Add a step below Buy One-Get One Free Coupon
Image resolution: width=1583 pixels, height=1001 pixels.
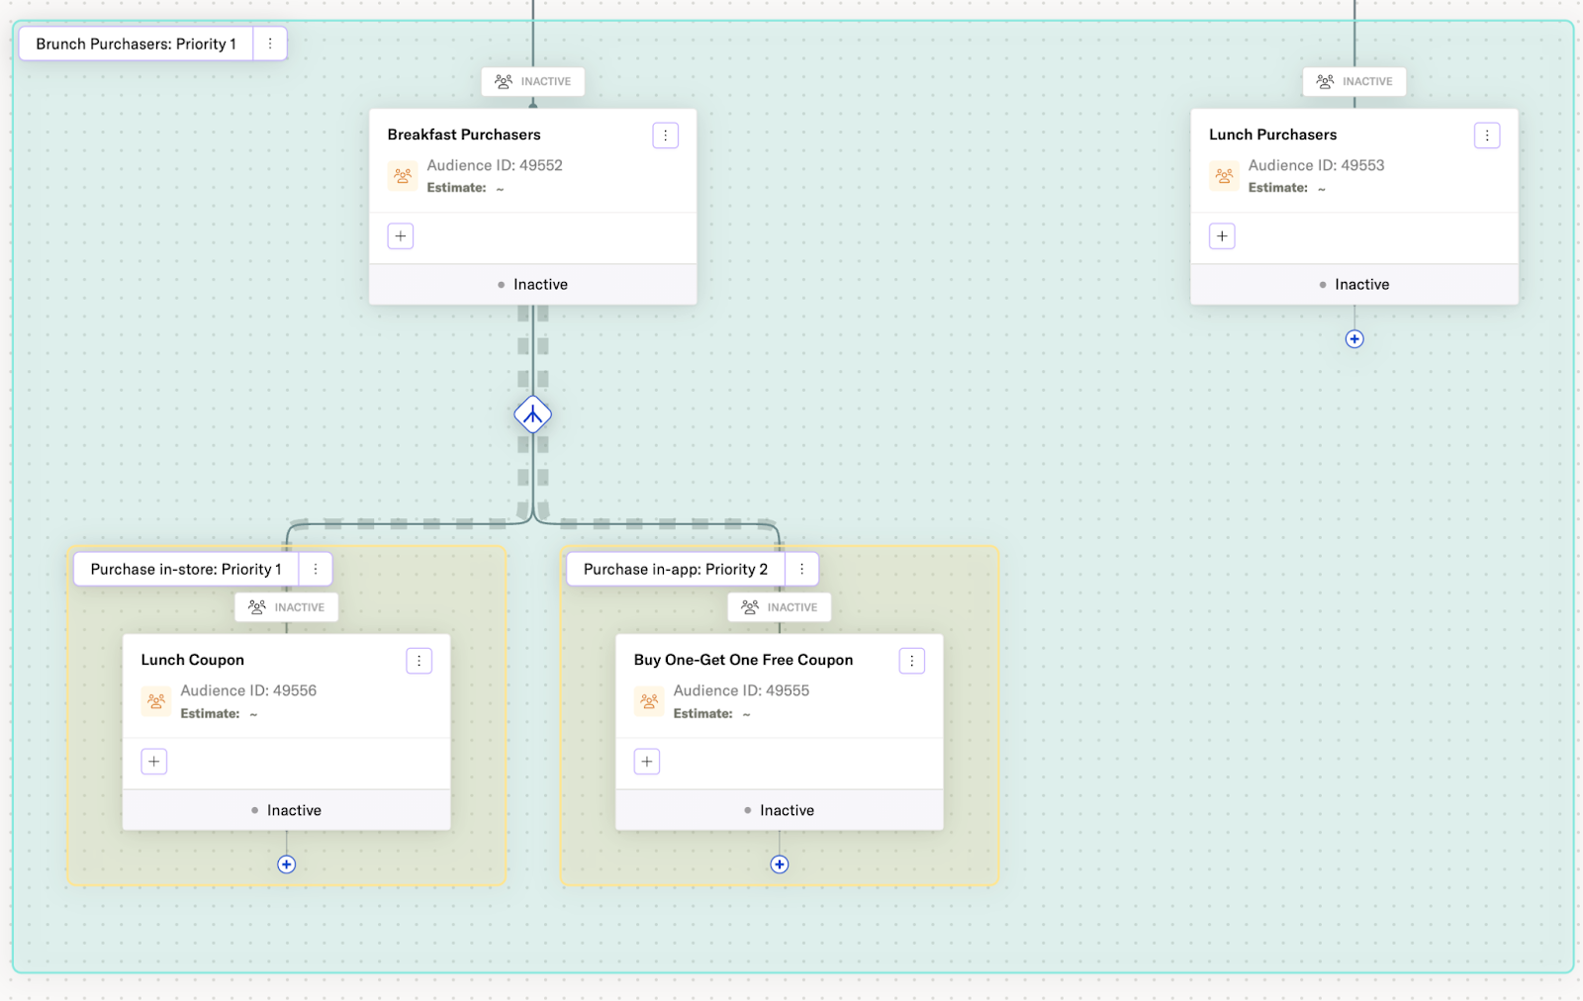point(780,864)
